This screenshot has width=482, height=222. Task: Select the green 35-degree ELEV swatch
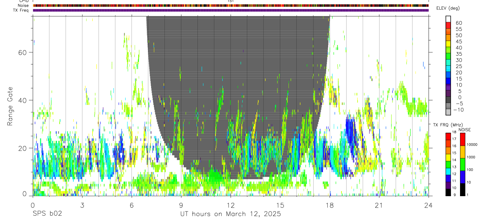(448, 56)
